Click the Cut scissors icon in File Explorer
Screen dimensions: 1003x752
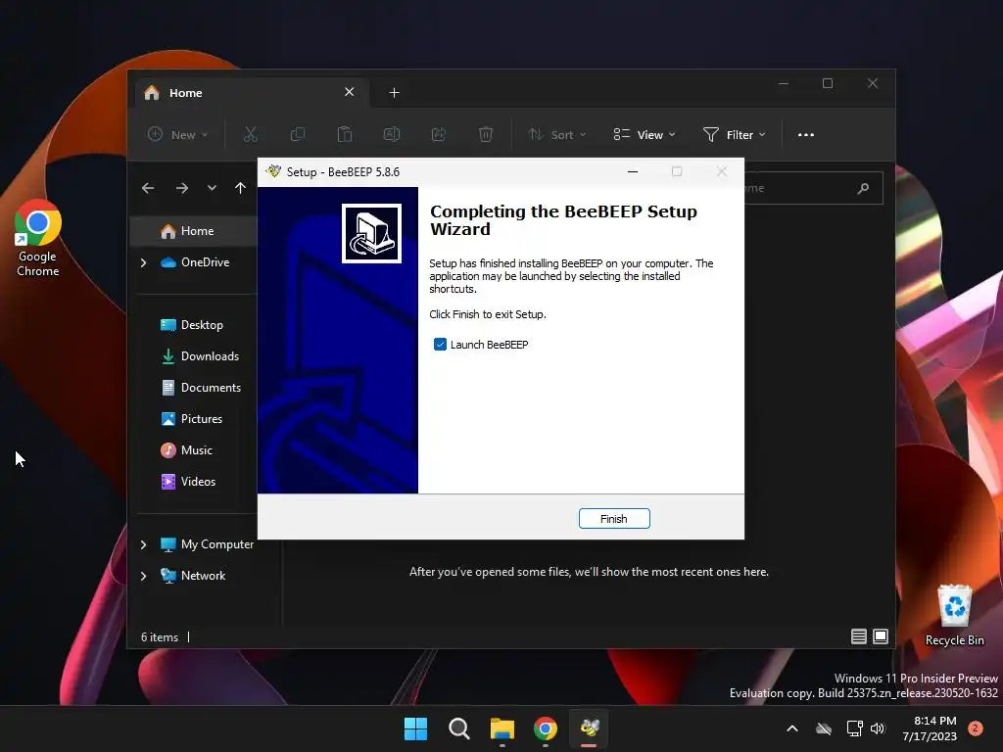pos(251,134)
